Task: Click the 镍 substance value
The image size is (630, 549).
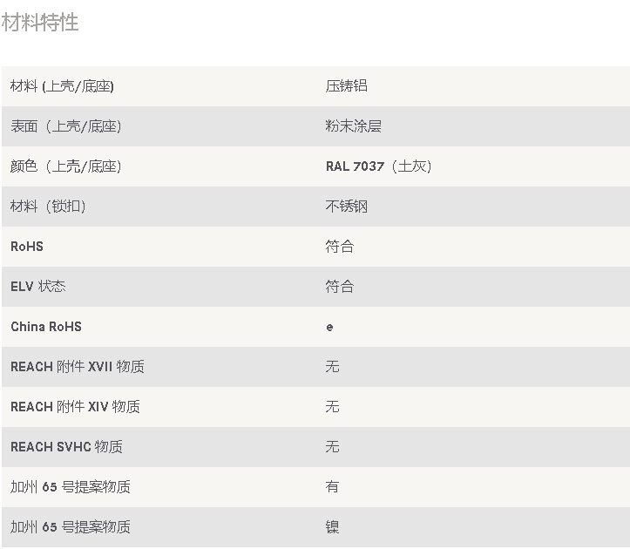Action: pos(332,527)
